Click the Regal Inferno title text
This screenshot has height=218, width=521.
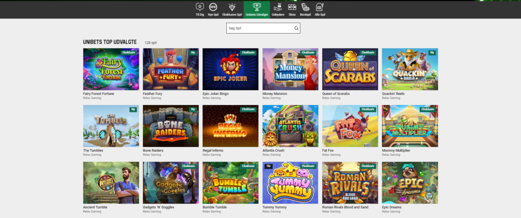tap(213, 150)
